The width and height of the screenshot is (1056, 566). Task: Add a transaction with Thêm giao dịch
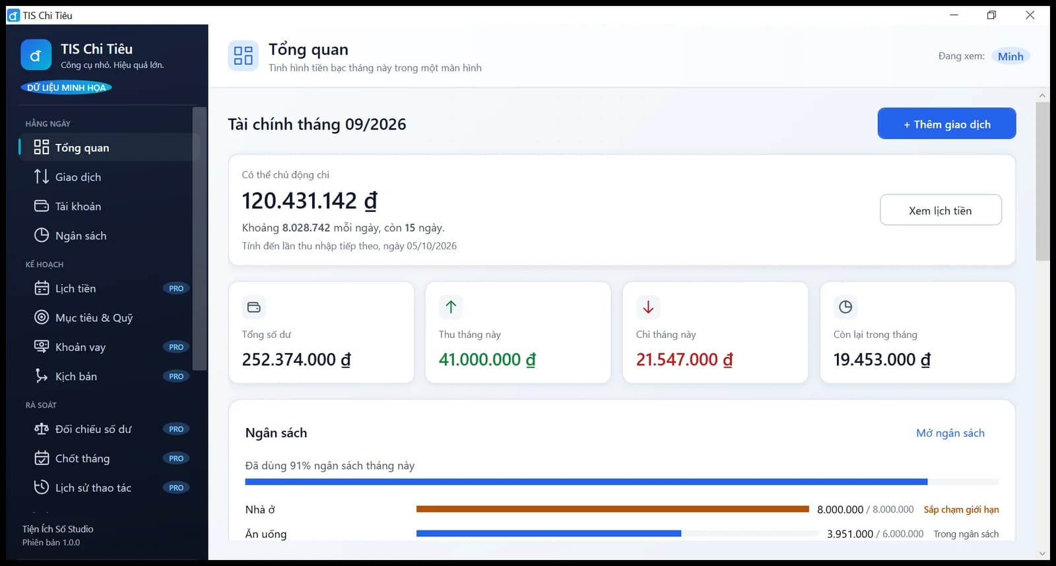click(x=946, y=123)
